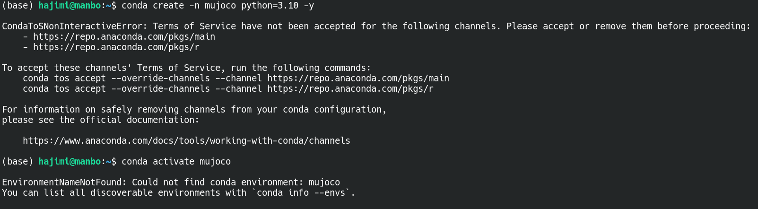Click the EnvironmentNameNotFound error text
Image resolution: width=758 pixels, height=209 pixels.
point(64,183)
